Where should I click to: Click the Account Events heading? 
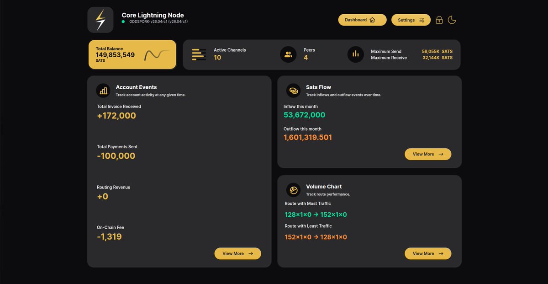(136, 87)
